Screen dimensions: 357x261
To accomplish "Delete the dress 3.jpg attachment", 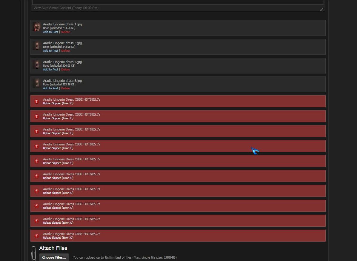I will (x=65, y=51).
